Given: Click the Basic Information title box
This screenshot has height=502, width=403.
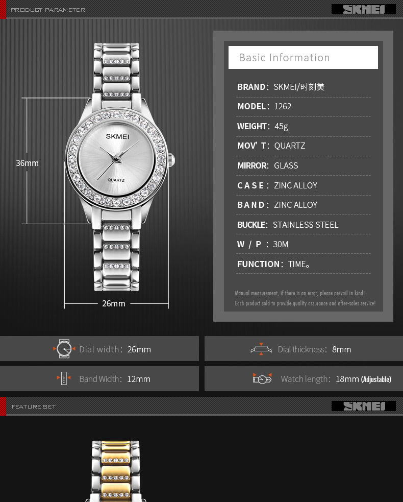Looking at the screenshot, I should (303, 57).
